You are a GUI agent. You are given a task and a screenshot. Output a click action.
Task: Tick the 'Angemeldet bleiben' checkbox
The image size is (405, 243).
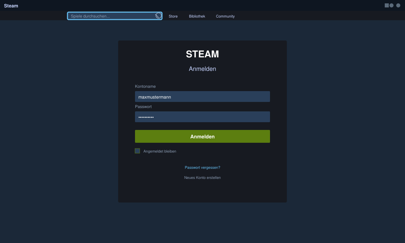pos(137,151)
